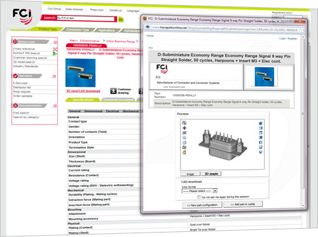The width and height of the screenshot is (318, 237).
Task: Click the site icon in popup address bar
Action: (148, 27)
